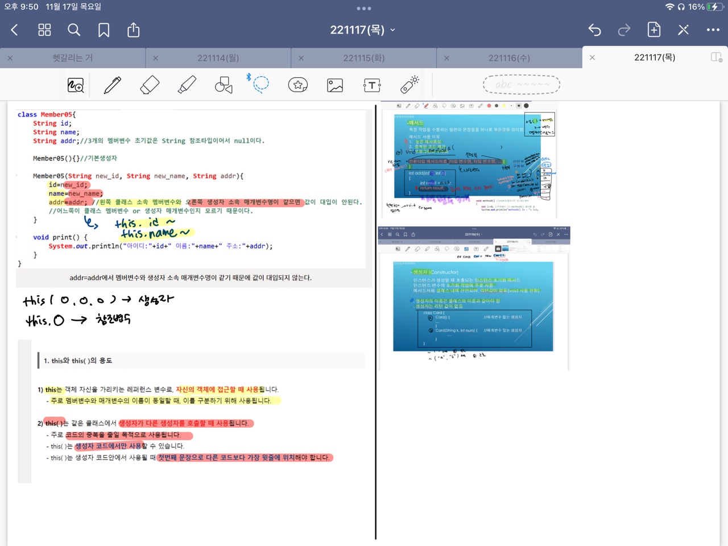Screen dimensions: 728x546
Task: Close the 221116(수) tab
Action: tap(447, 58)
